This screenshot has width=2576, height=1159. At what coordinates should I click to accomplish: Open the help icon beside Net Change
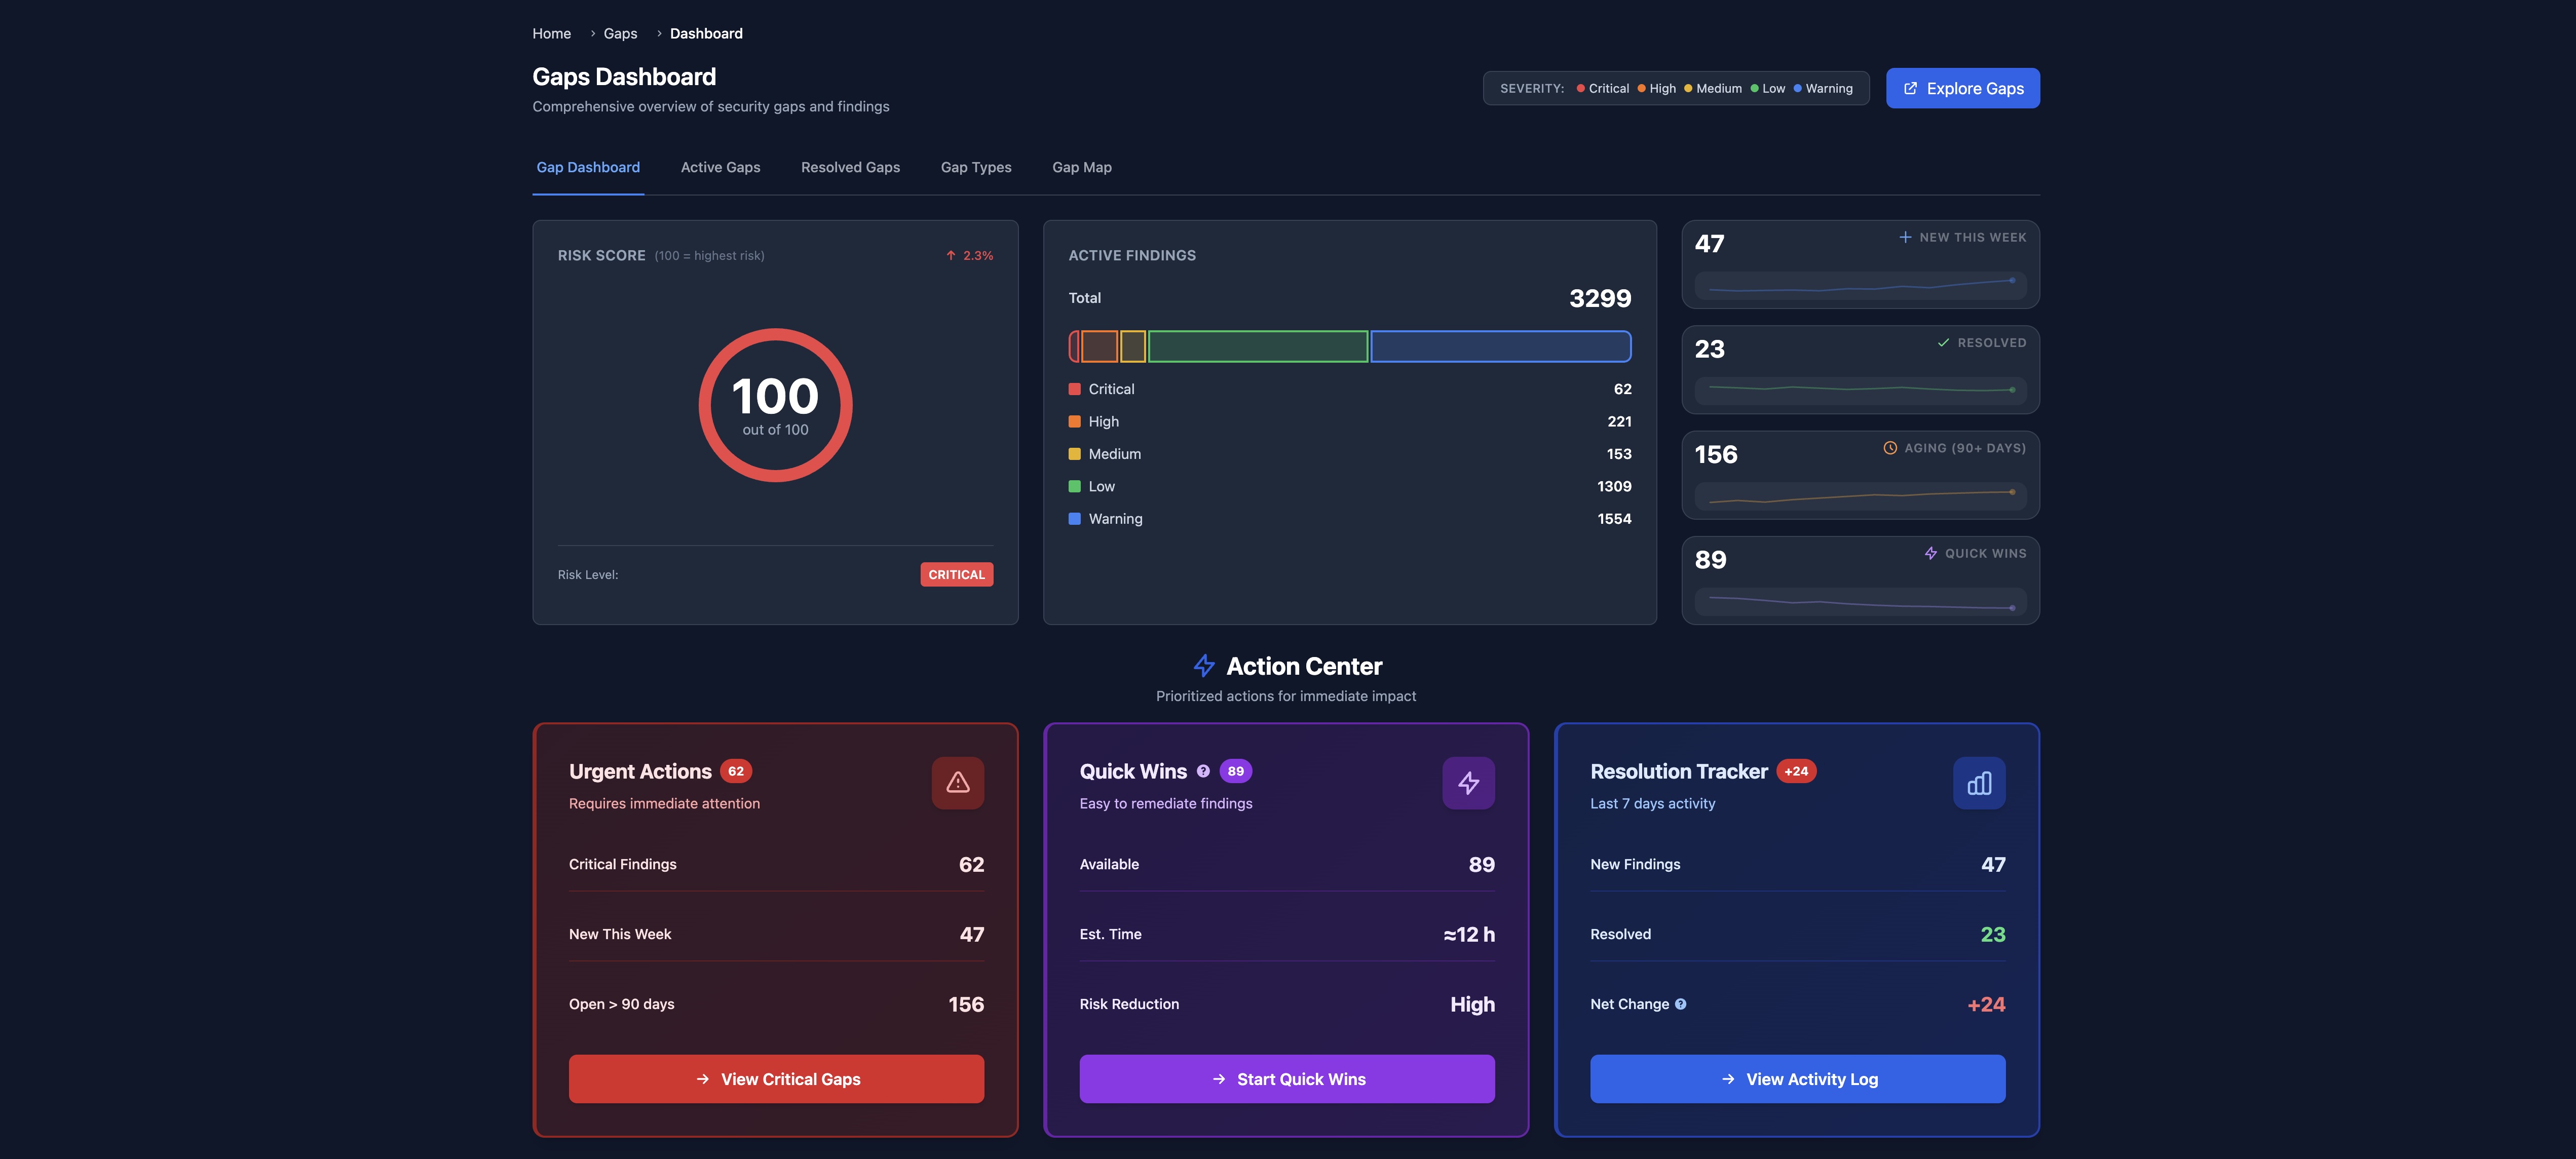click(x=1681, y=1004)
